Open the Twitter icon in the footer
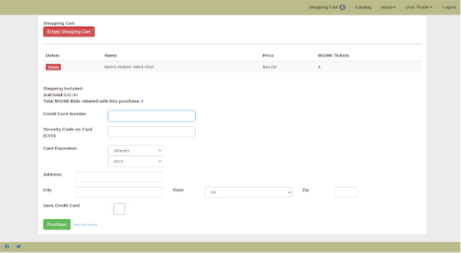Screen dimensions: 461x253 click(18, 246)
